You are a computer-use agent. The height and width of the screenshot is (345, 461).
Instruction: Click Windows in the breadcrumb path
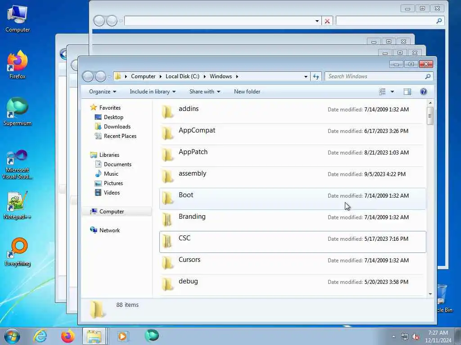(x=221, y=76)
